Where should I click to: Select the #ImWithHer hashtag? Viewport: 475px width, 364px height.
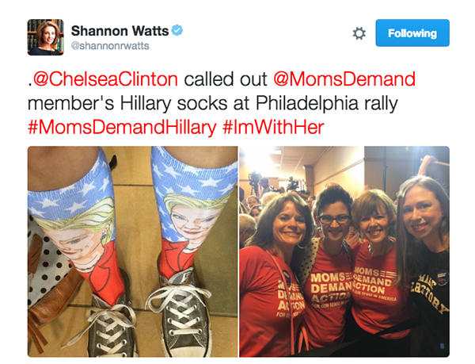click(273, 127)
